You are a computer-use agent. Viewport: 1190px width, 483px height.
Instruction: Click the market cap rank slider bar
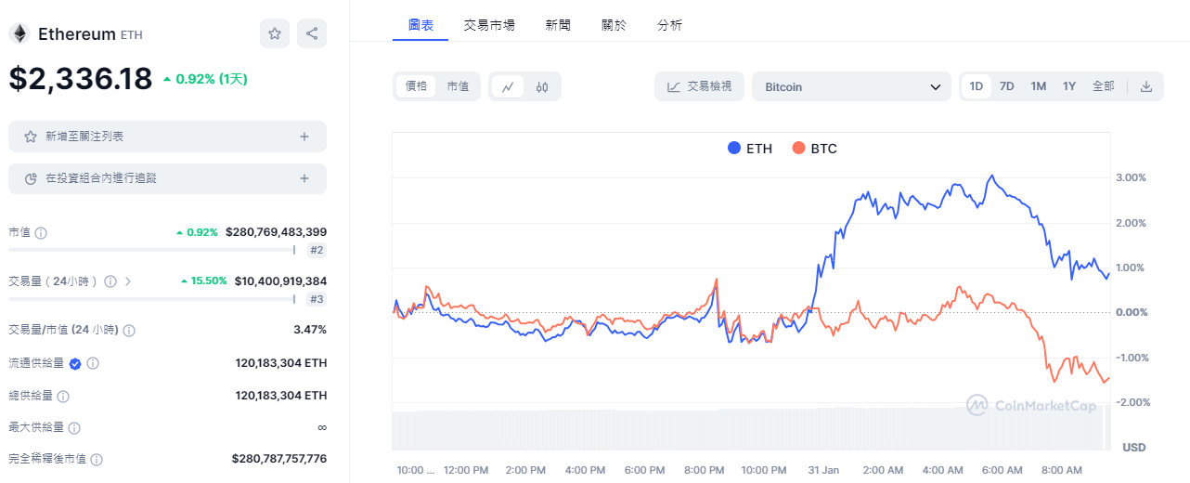[x=152, y=249]
